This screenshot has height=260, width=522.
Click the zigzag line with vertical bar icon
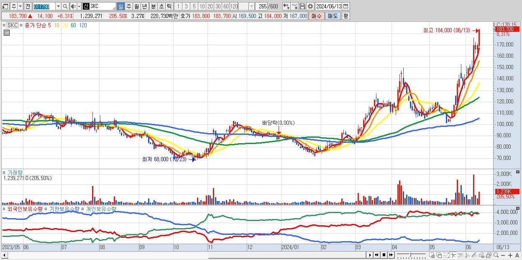pyautogui.click(x=468, y=255)
